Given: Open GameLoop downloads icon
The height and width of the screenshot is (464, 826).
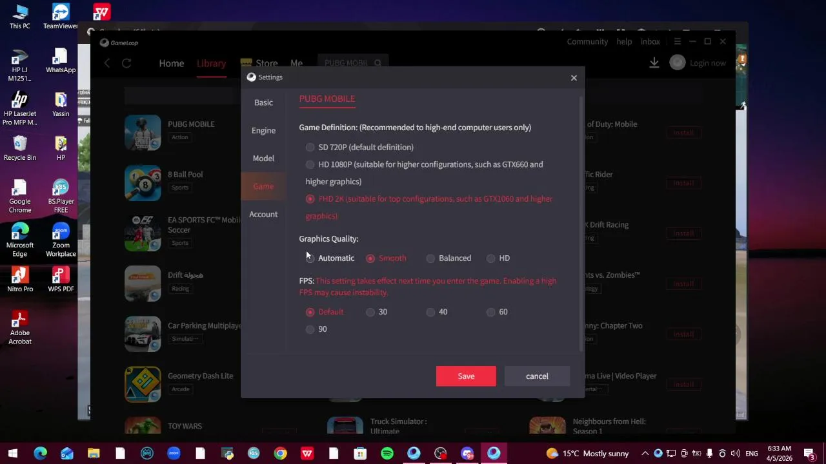Looking at the screenshot, I should 654,63.
